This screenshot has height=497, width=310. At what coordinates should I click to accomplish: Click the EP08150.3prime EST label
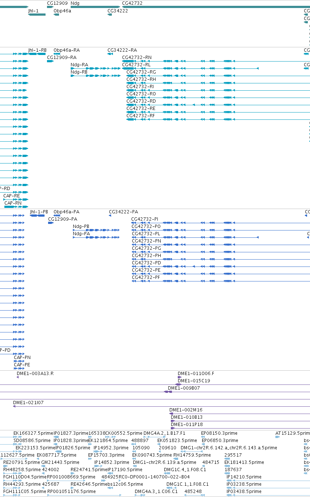[219, 433]
